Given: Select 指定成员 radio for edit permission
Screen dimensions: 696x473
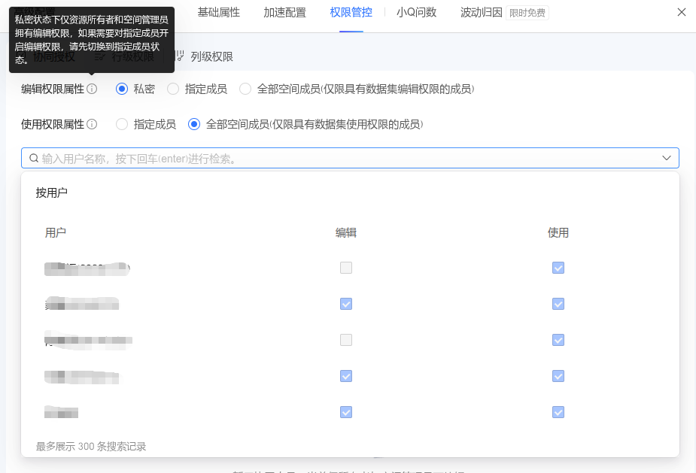Looking at the screenshot, I should pos(173,89).
